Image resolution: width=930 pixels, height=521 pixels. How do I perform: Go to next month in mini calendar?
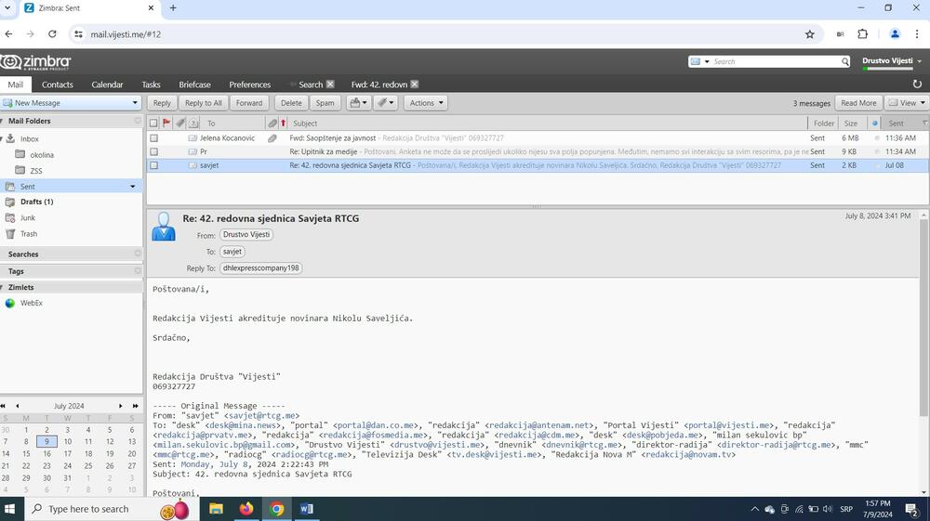[x=120, y=406]
